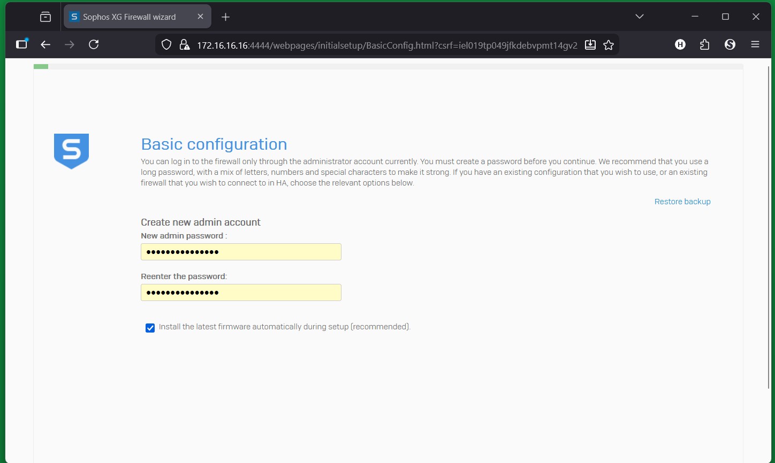Expand the list all tabs dropdown

pyautogui.click(x=639, y=17)
